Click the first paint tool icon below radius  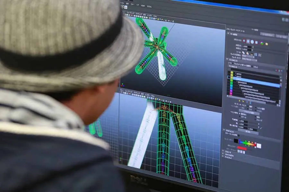pos(243,53)
